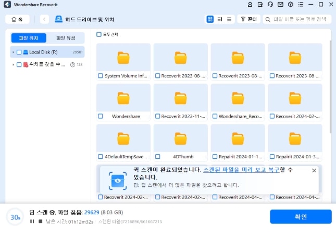Switch to grid thumbnail view

pos(210,19)
